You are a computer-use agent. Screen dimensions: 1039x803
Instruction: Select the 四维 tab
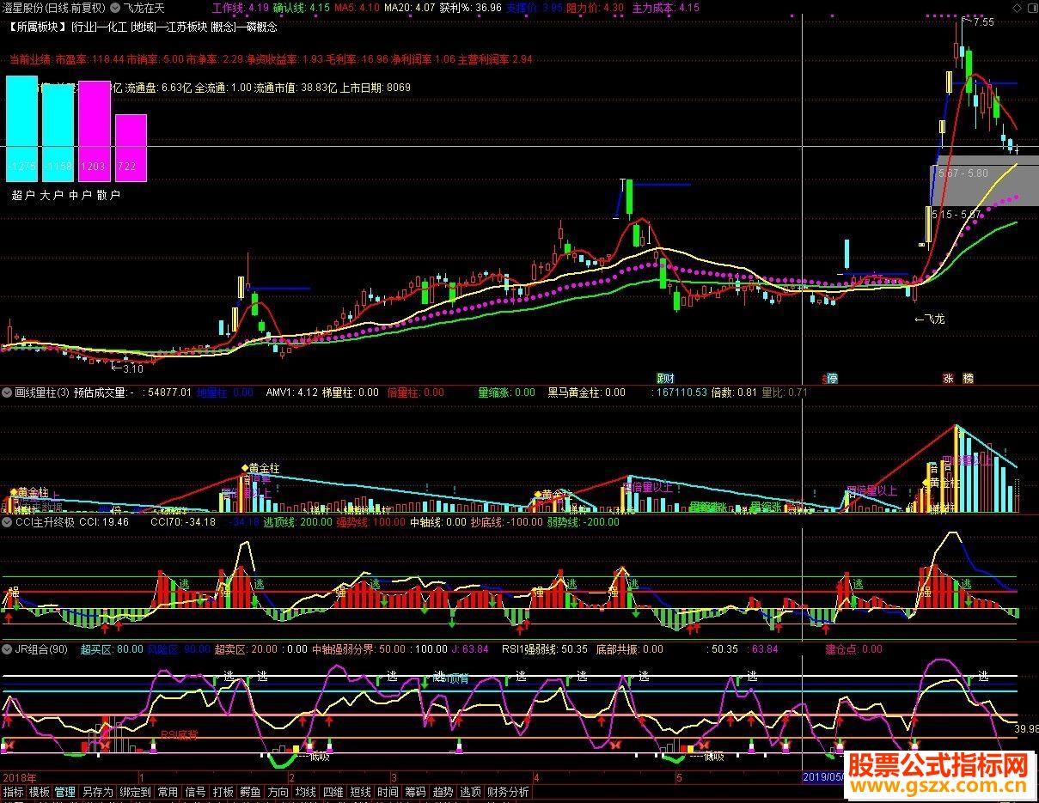[x=333, y=793]
